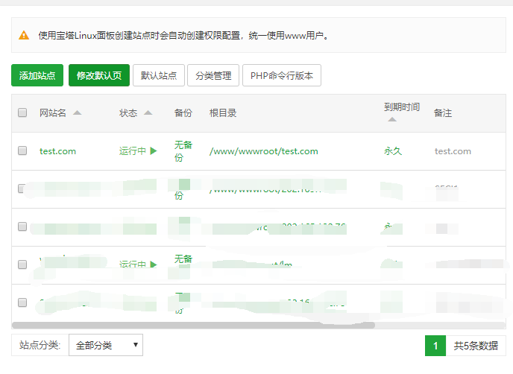Select the checkbox in the third row

click(22, 226)
